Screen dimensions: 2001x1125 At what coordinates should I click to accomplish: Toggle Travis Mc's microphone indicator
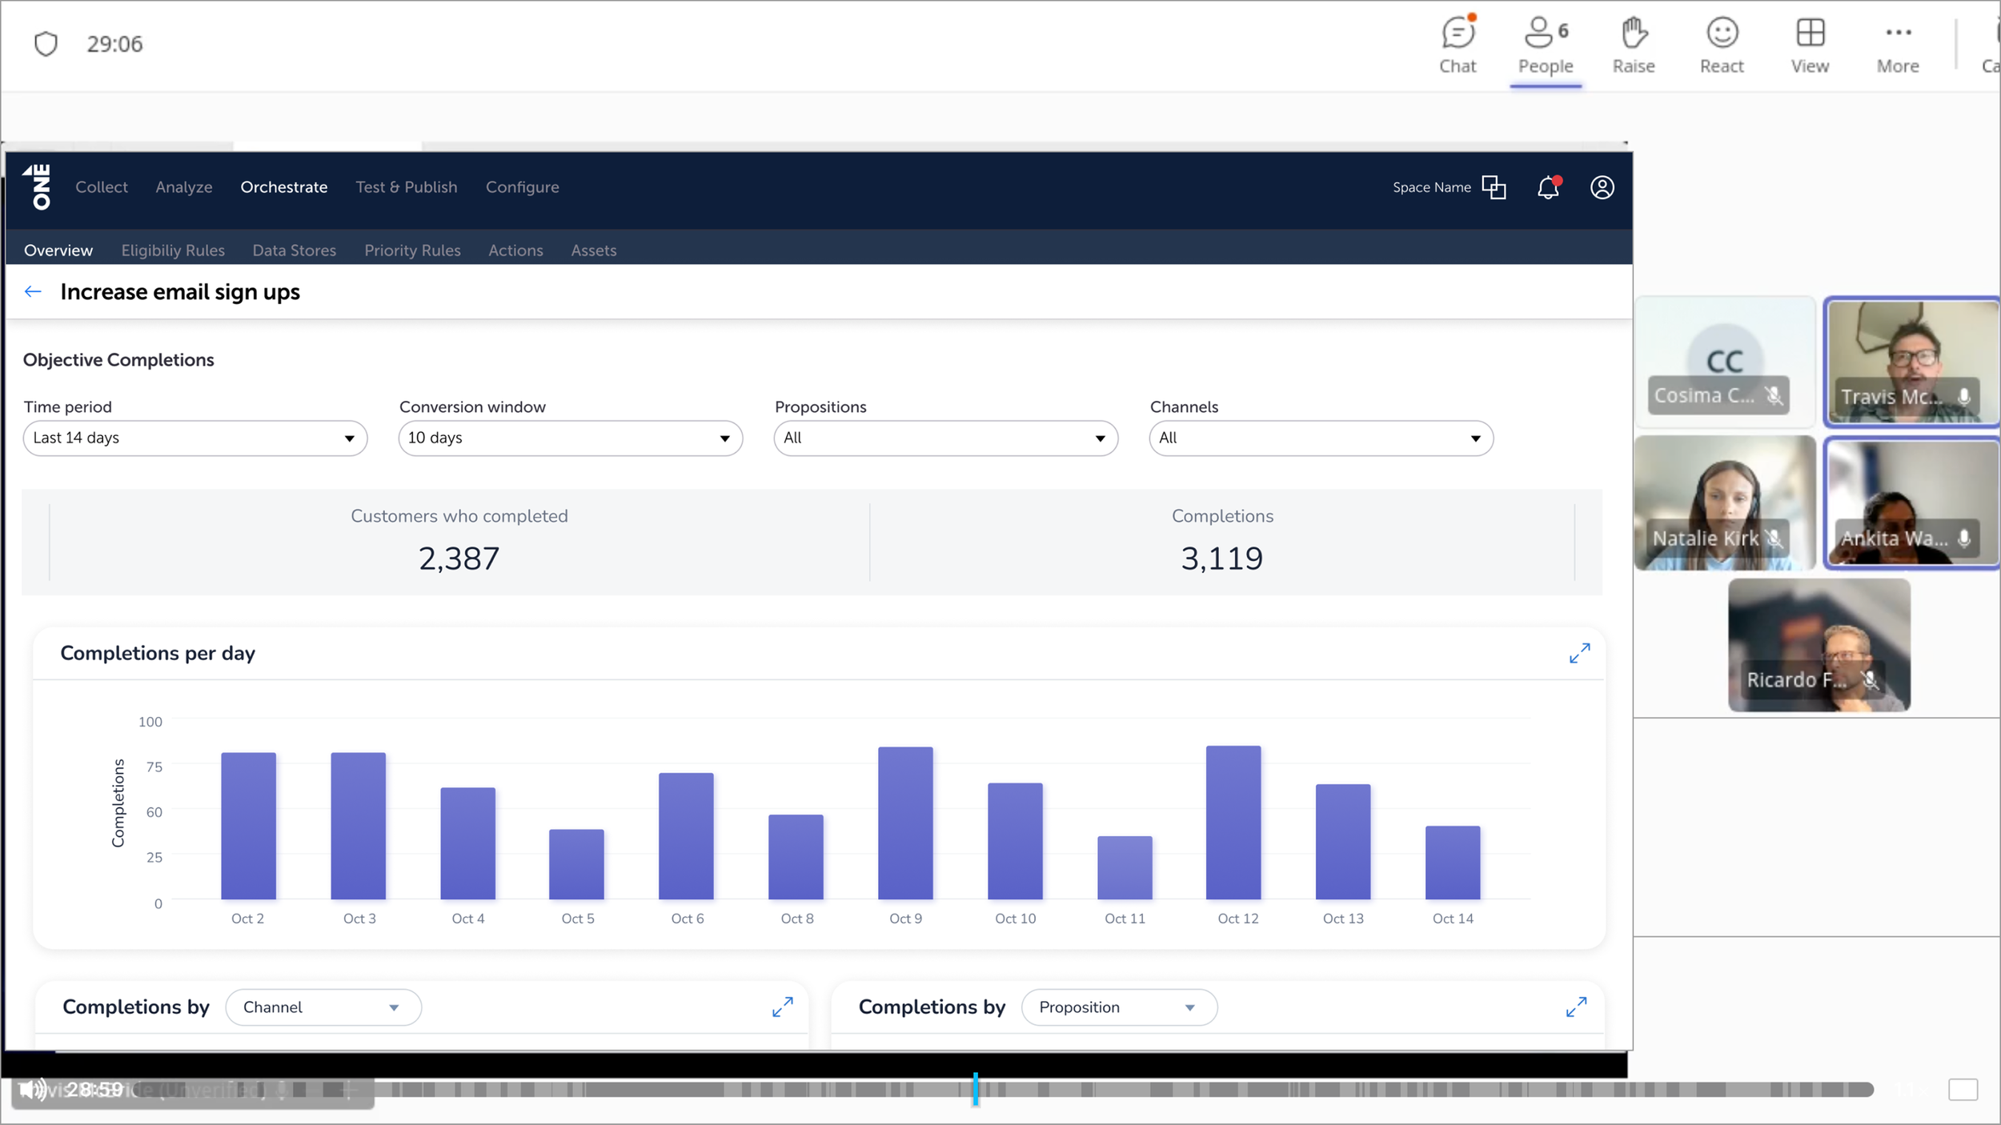(x=1963, y=397)
